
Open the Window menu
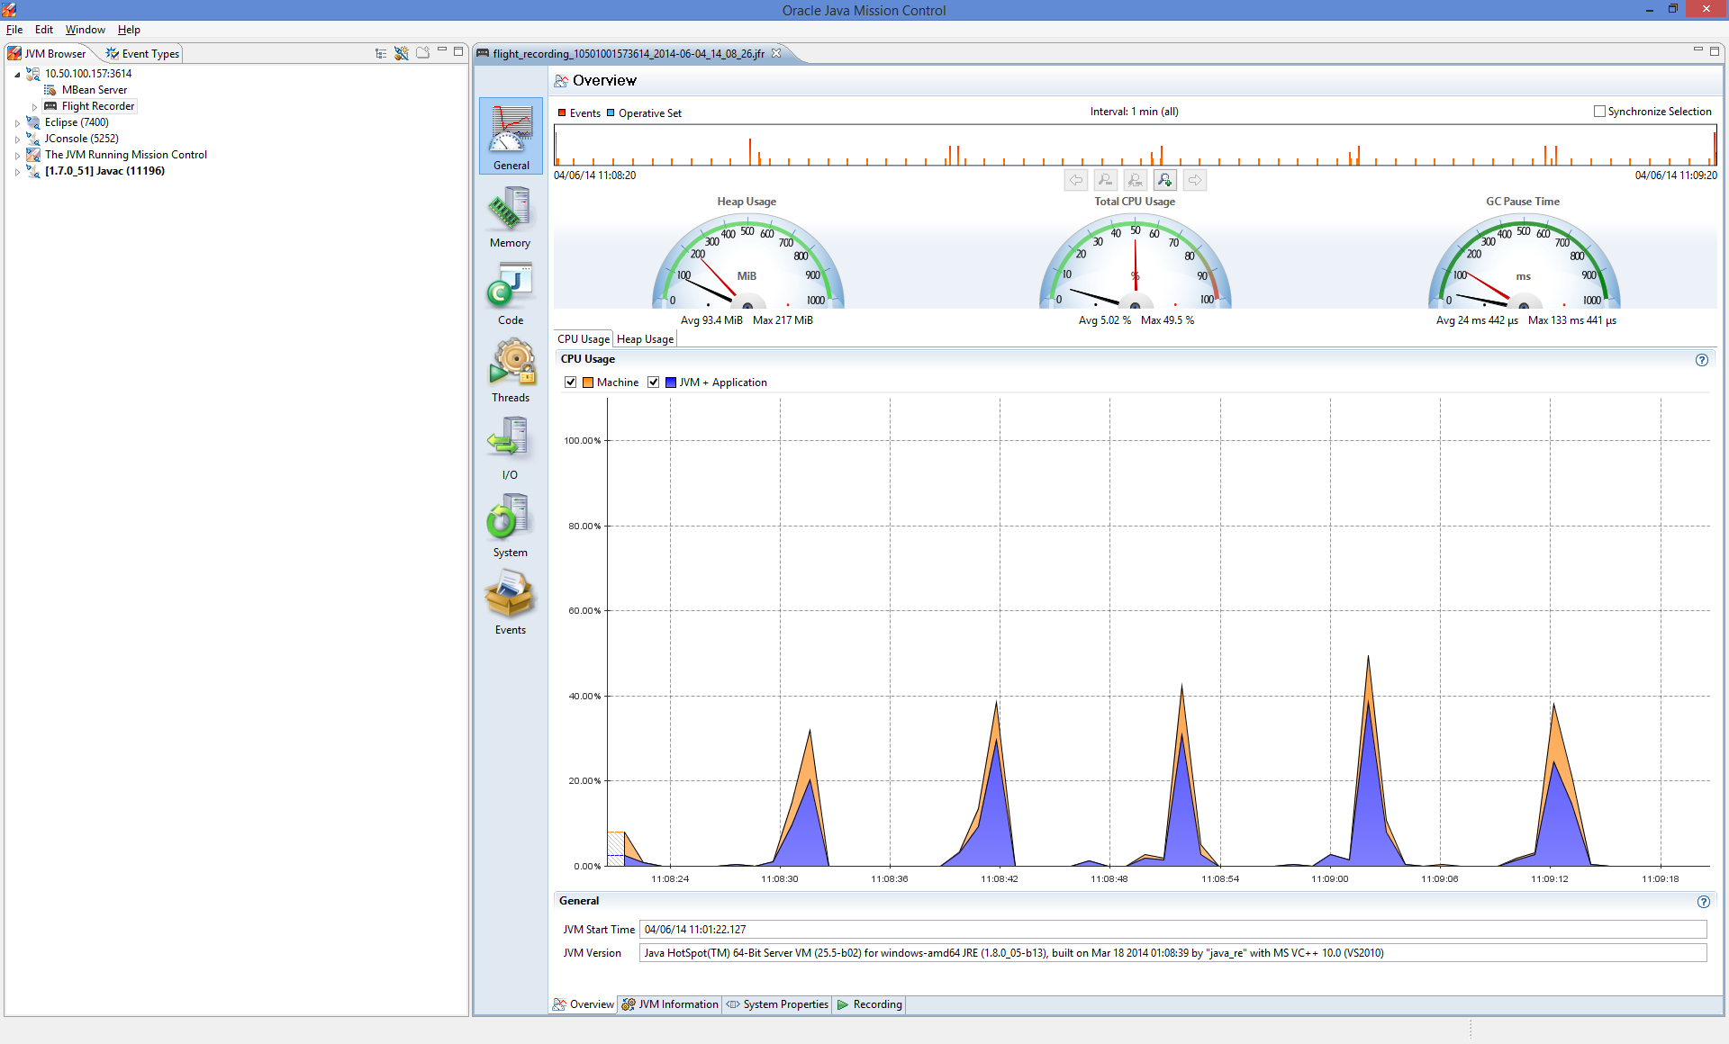[x=85, y=30]
